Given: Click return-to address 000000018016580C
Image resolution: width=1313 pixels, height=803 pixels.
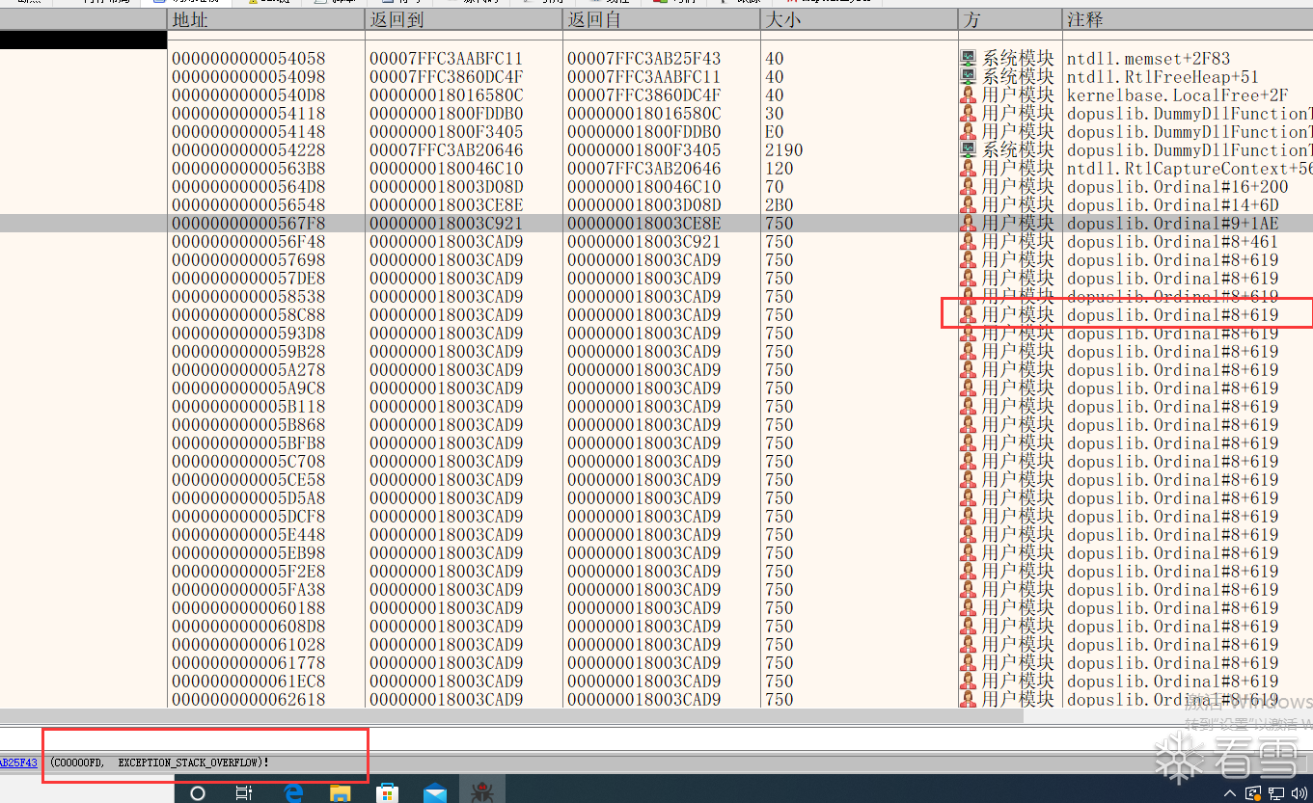Looking at the screenshot, I should [446, 95].
